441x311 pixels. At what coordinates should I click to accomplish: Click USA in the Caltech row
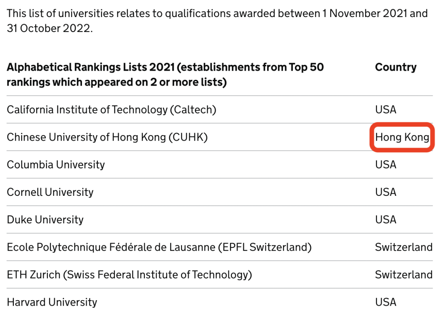[x=386, y=110]
